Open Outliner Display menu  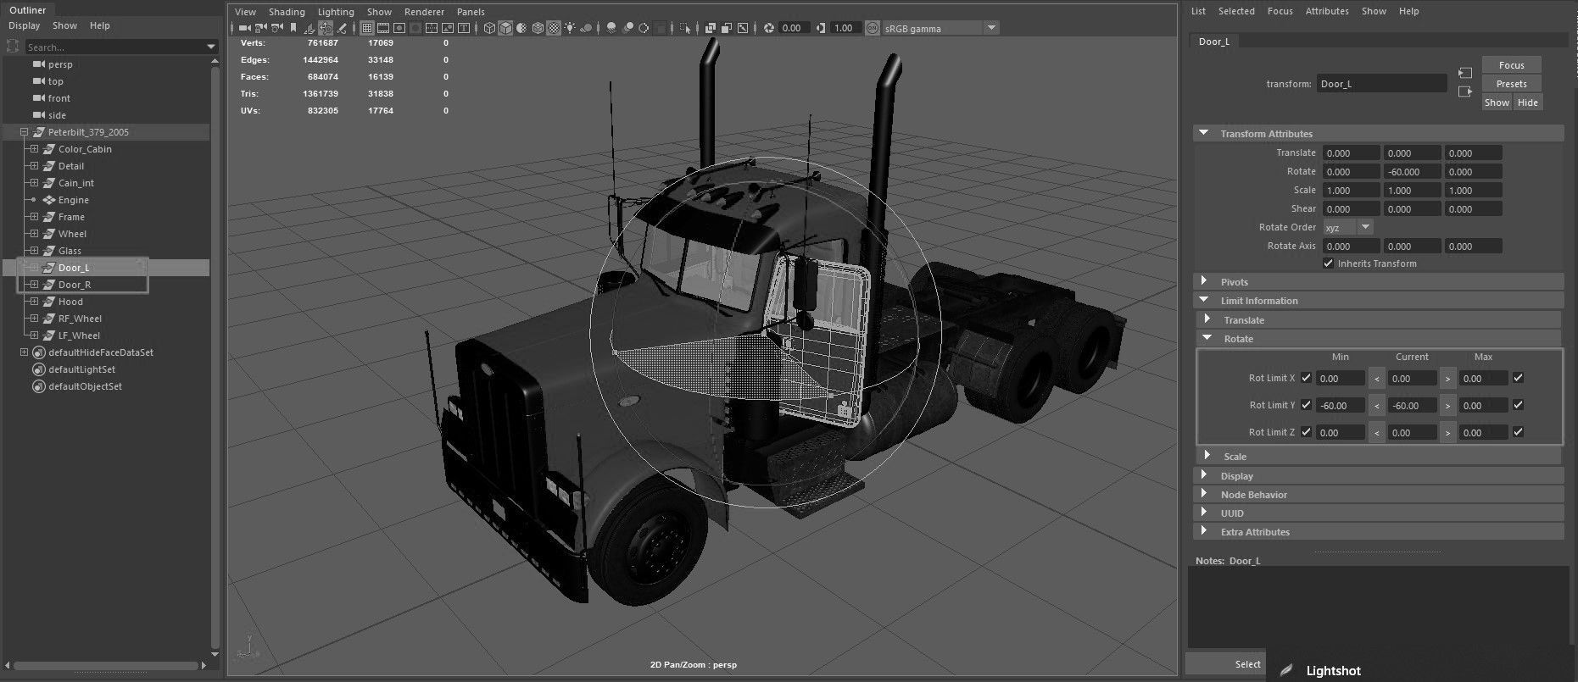[x=25, y=25]
